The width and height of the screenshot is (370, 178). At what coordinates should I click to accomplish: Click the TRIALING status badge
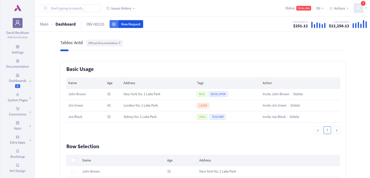coord(304,8)
